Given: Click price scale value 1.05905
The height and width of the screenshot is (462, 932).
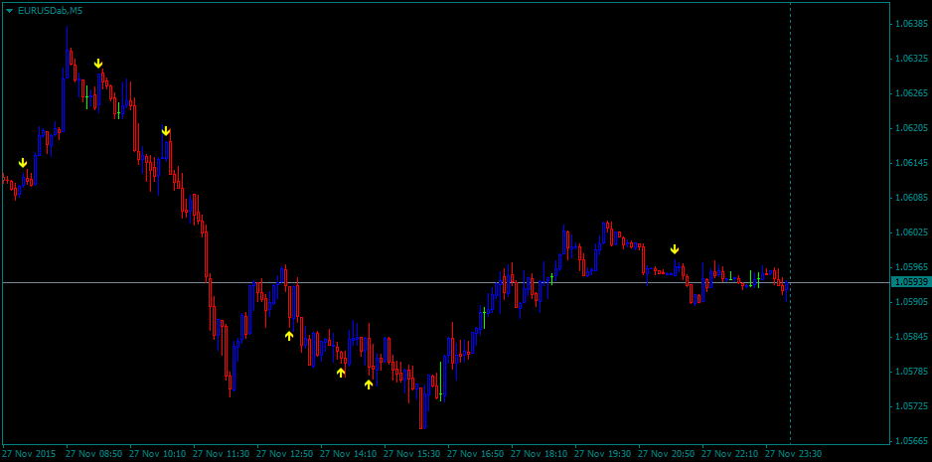Looking at the screenshot, I should (x=911, y=302).
